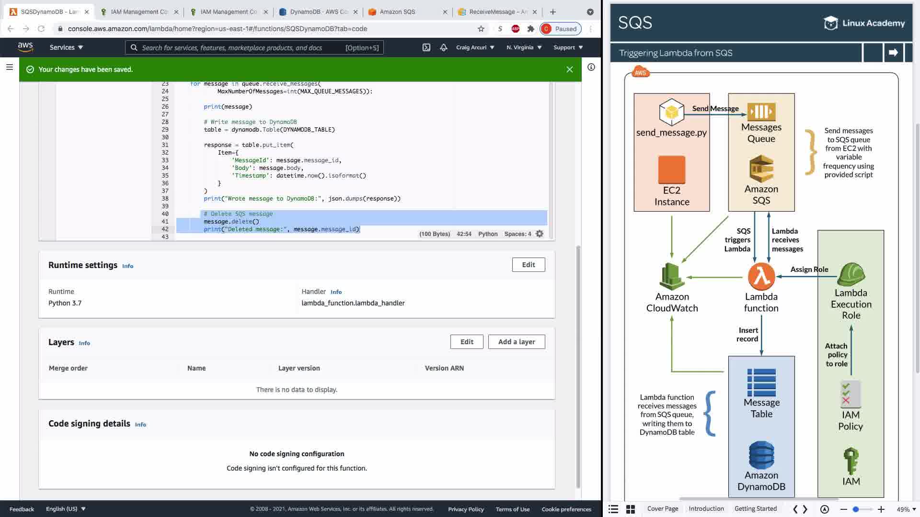Open the English (US) language selector
The width and height of the screenshot is (920, 517).
click(x=66, y=509)
